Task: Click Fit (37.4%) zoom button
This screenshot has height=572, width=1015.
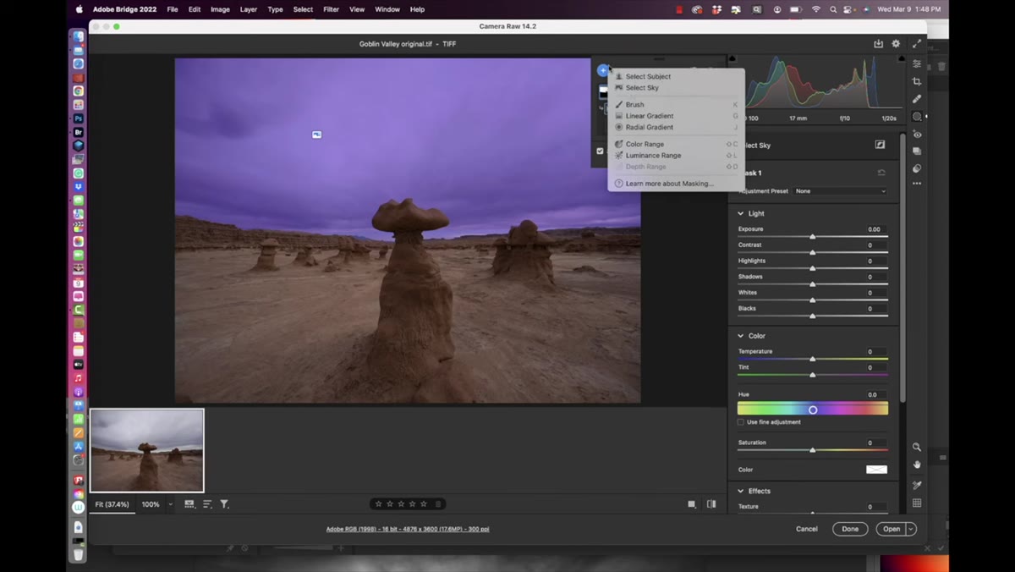Action: (x=112, y=504)
